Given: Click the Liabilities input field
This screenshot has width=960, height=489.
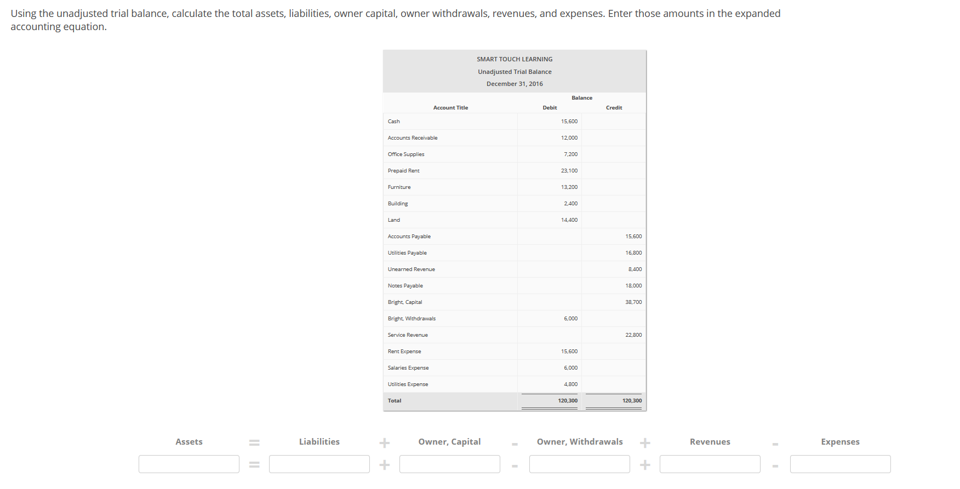Looking at the screenshot, I should click(x=319, y=464).
